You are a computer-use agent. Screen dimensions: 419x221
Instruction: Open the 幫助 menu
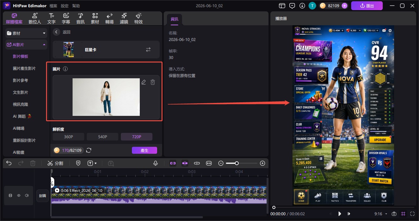pos(76,6)
